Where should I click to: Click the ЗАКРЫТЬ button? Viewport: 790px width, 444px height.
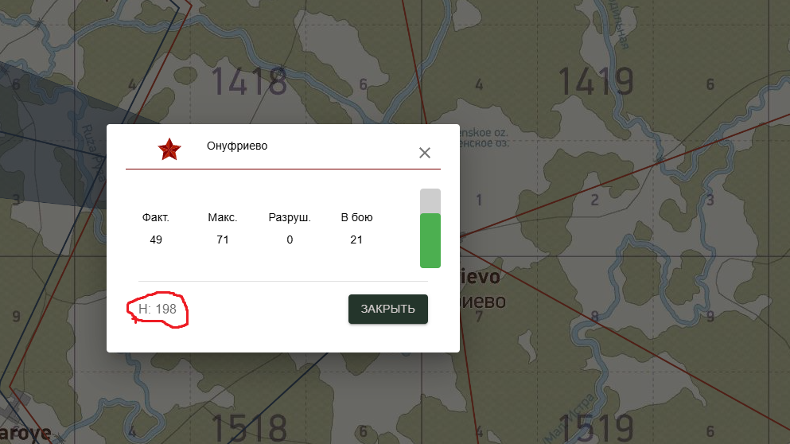388,309
